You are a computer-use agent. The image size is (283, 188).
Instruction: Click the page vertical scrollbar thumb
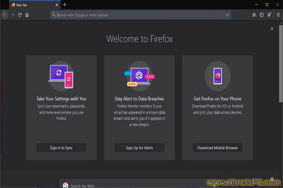click(x=281, y=64)
